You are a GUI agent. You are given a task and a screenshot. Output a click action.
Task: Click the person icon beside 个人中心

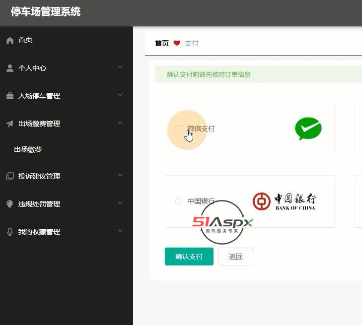[x=10, y=68]
